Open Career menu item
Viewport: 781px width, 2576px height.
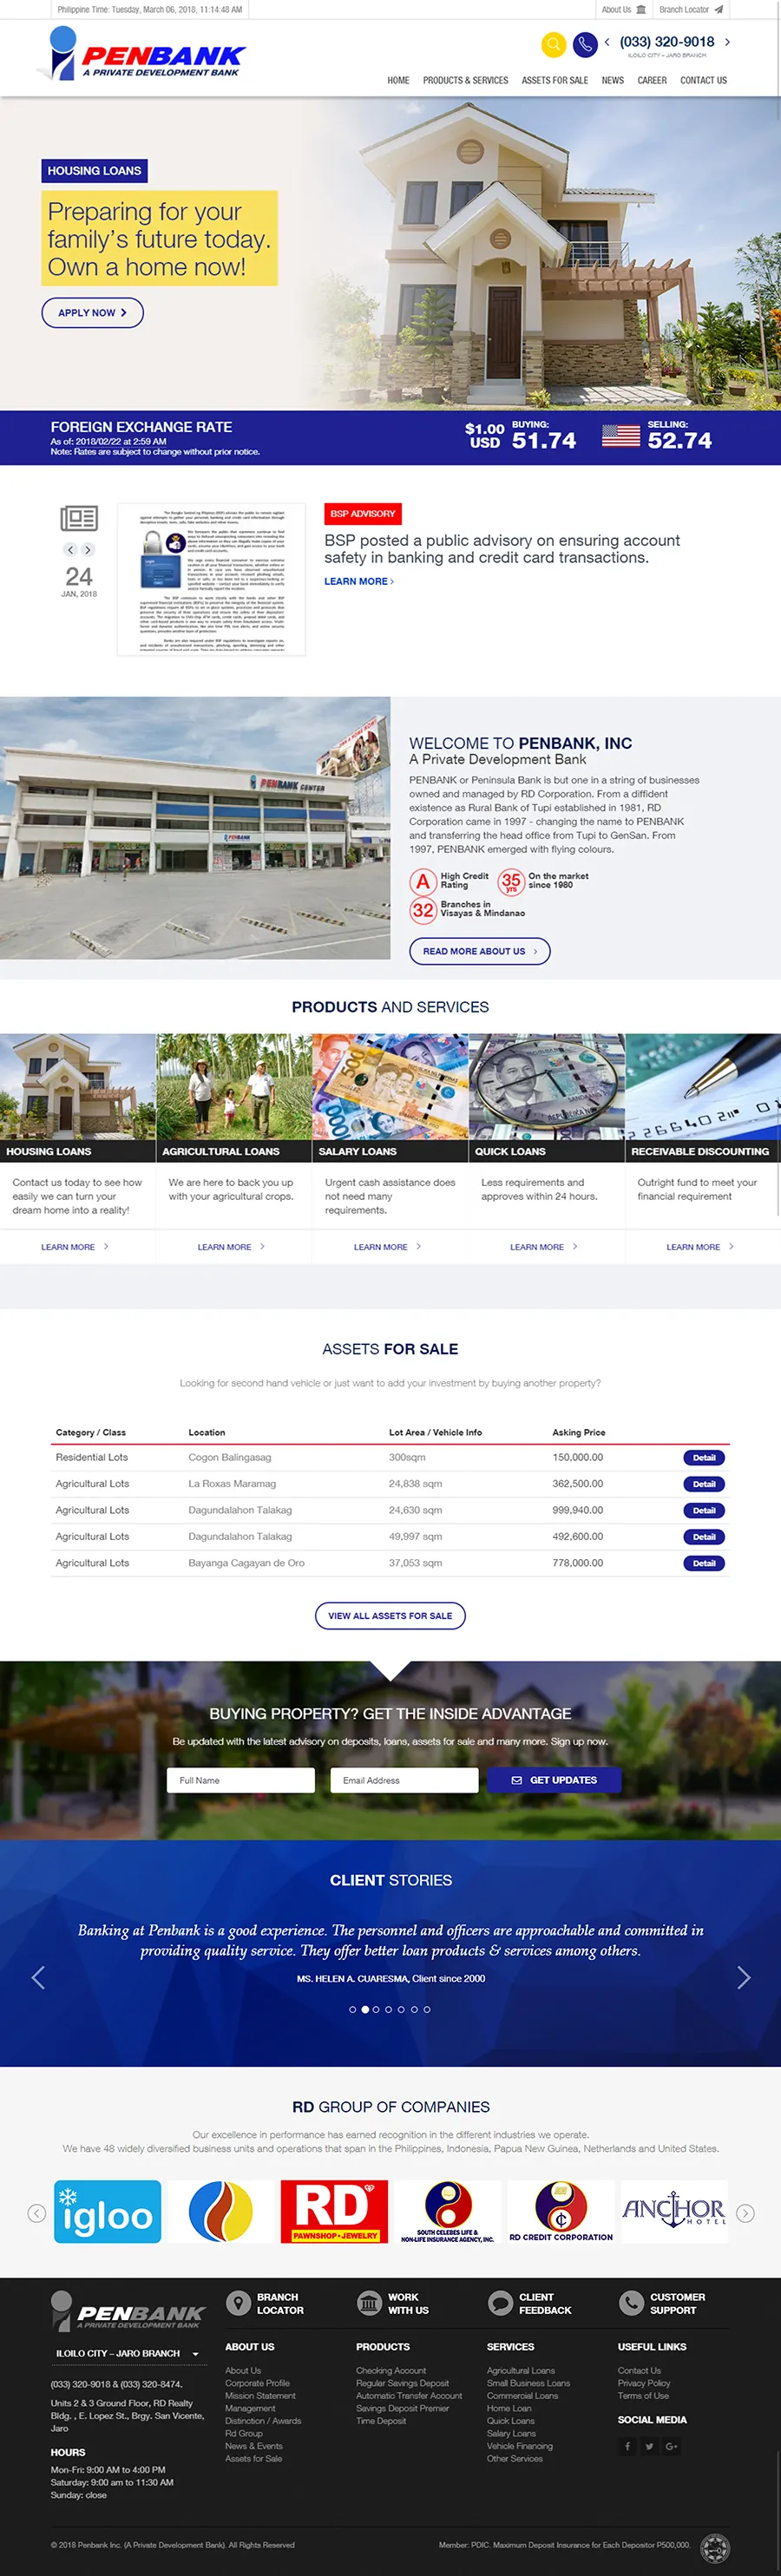coord(652,80)
